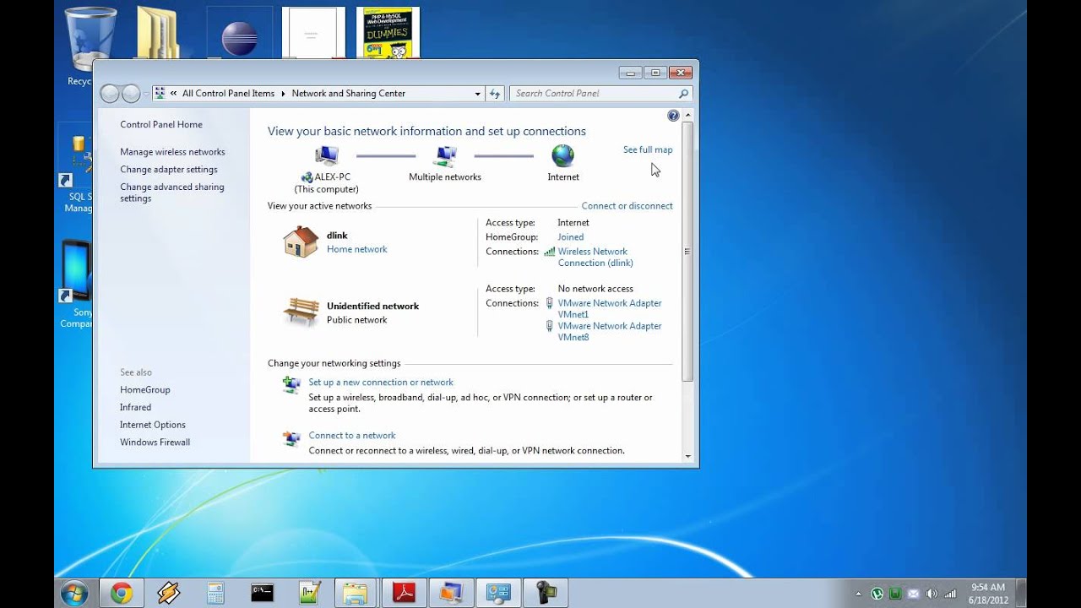
Task: Show hidden system tray icons
Action: 859,594
